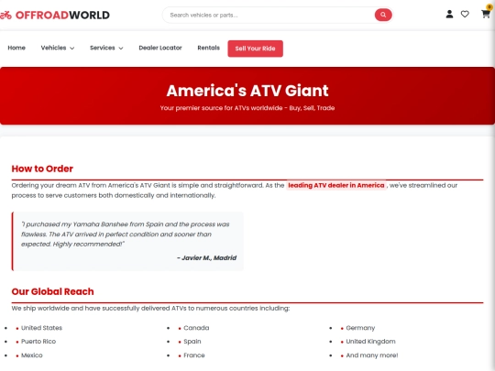Click Spain in the country list

tap(192, 342)
